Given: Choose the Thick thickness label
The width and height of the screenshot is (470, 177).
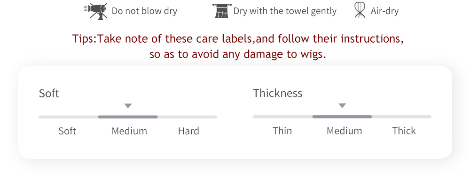Looking at the screenshot, I should (x=404, y=131).
